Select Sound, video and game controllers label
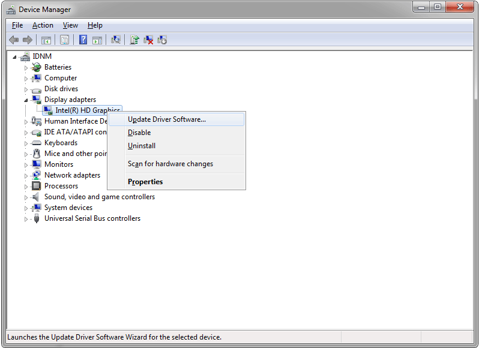479x348 pixels. 100,197
